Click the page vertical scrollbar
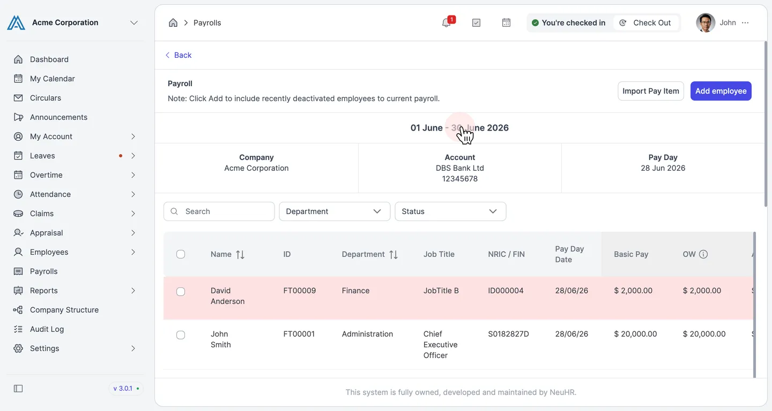The image size is (772, 411). pos(765,124)
